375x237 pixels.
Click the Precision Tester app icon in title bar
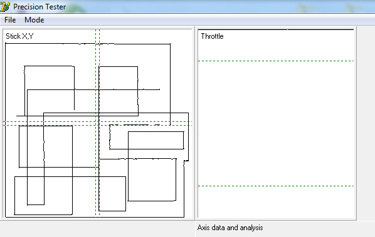[x=5, y=7]
